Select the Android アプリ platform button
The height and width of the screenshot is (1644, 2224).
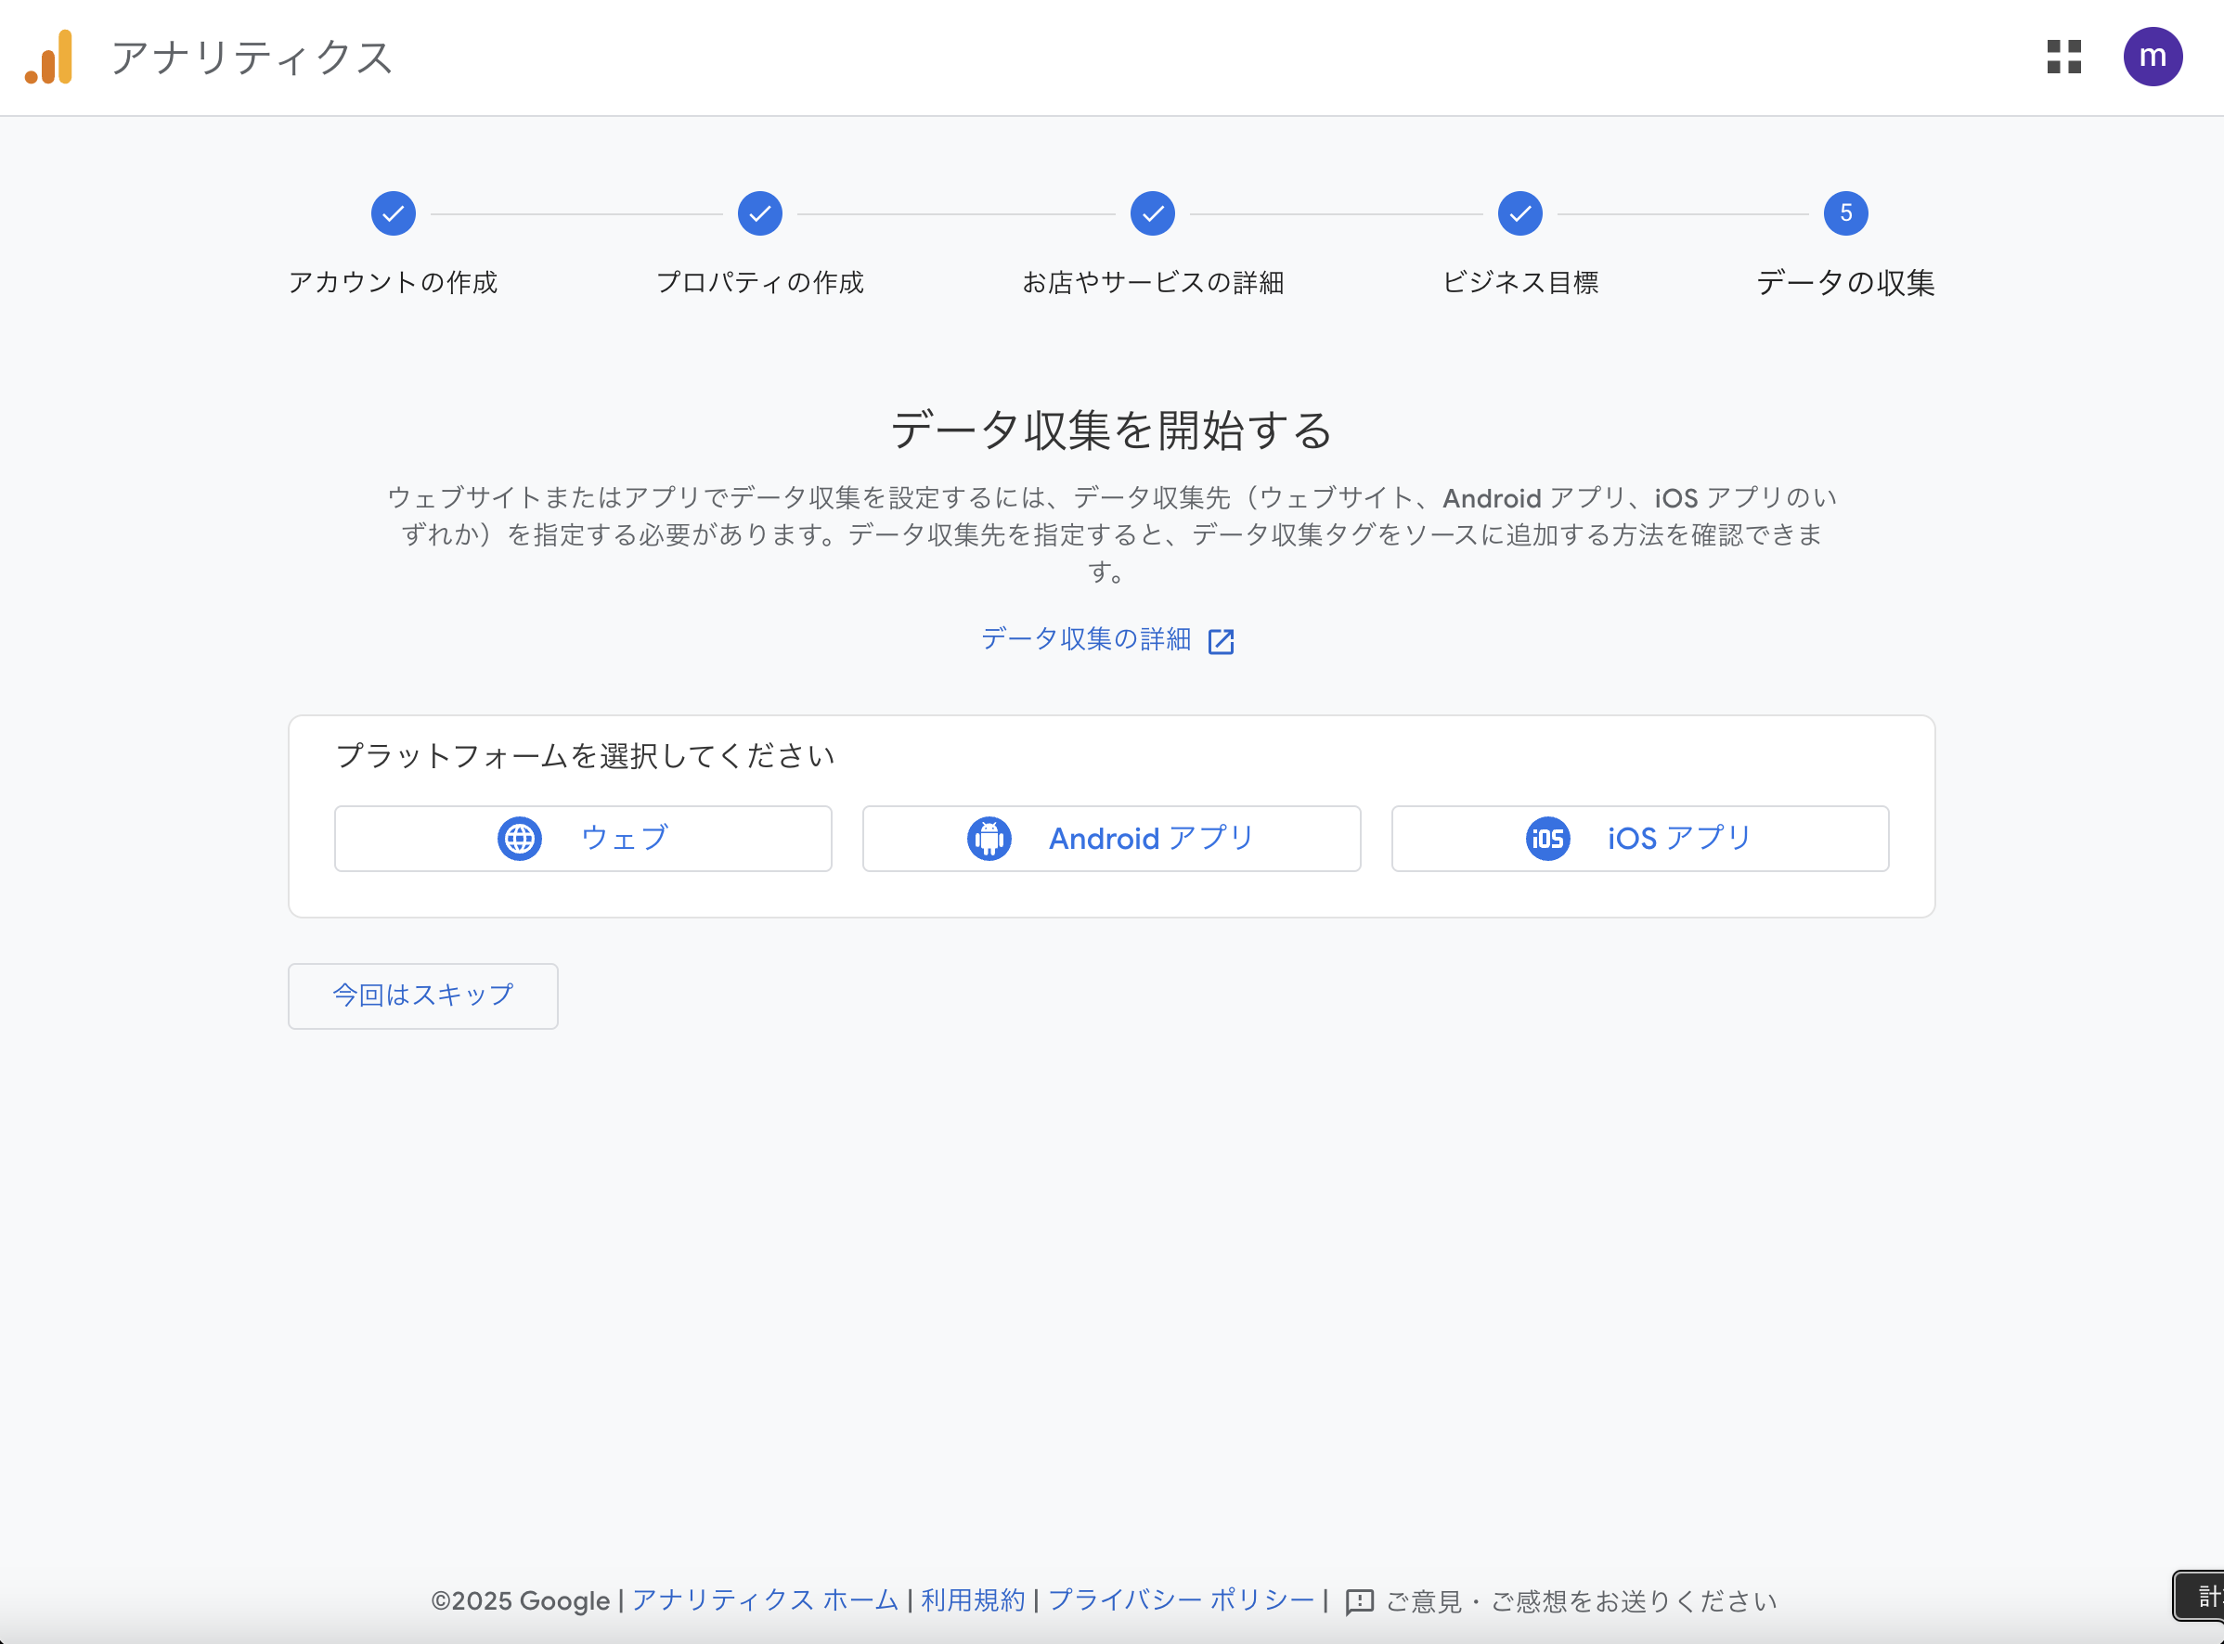pos(1111,838)
